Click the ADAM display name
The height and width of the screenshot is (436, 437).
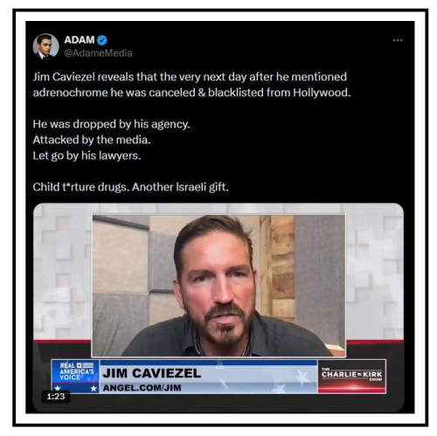(x=80, y=39)
